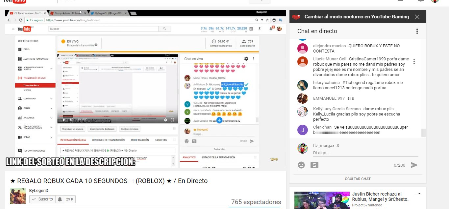
Task: Open the Super Chat dollar icon
Action: click(x=314, y=165)
